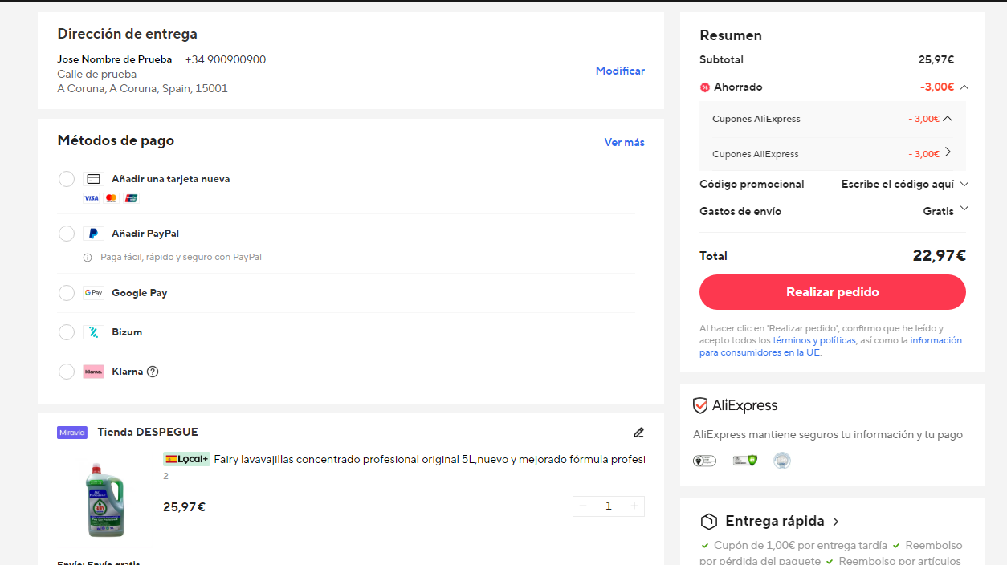The width and height of the screenshot is (1007, 565).
Task: Click the PayPal logo icon
Action: tap(93, 234)
